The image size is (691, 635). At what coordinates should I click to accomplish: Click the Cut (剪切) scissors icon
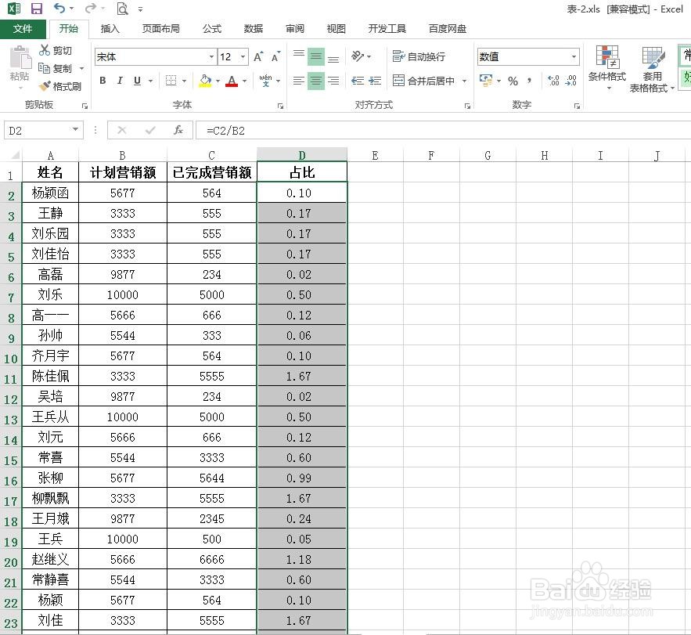(45, 50)
